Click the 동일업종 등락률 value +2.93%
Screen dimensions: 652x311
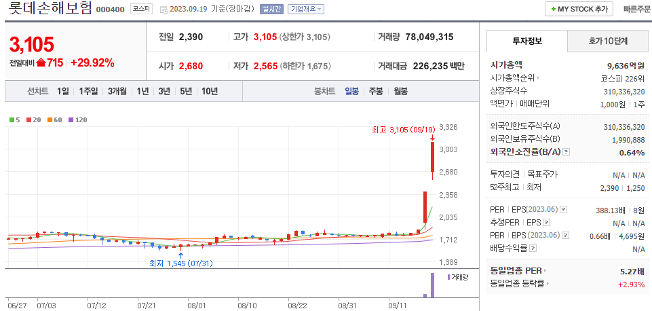pos(632,285)
